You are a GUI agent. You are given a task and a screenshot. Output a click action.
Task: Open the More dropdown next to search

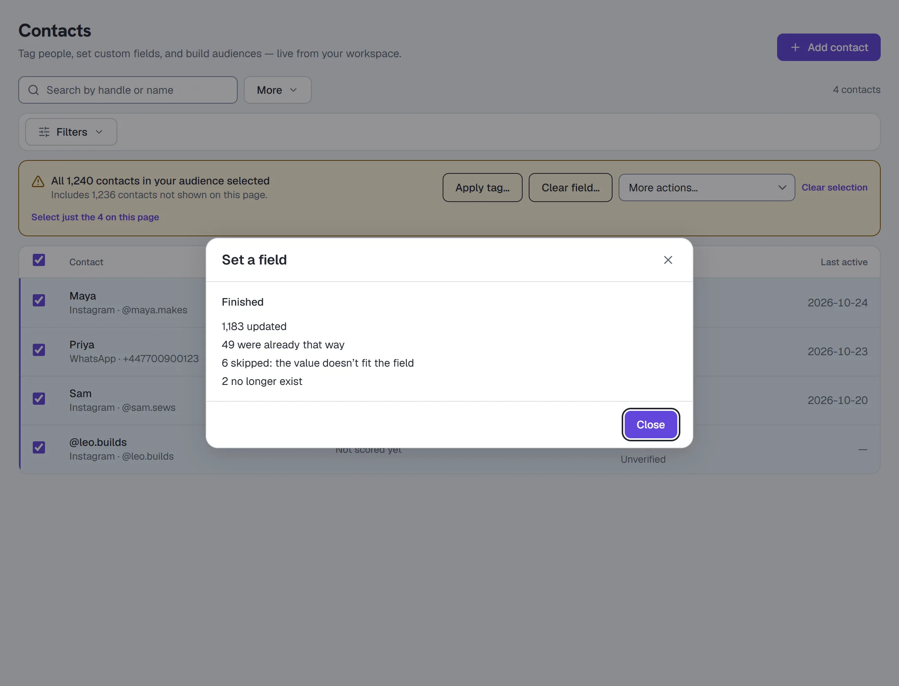[277, 90]
